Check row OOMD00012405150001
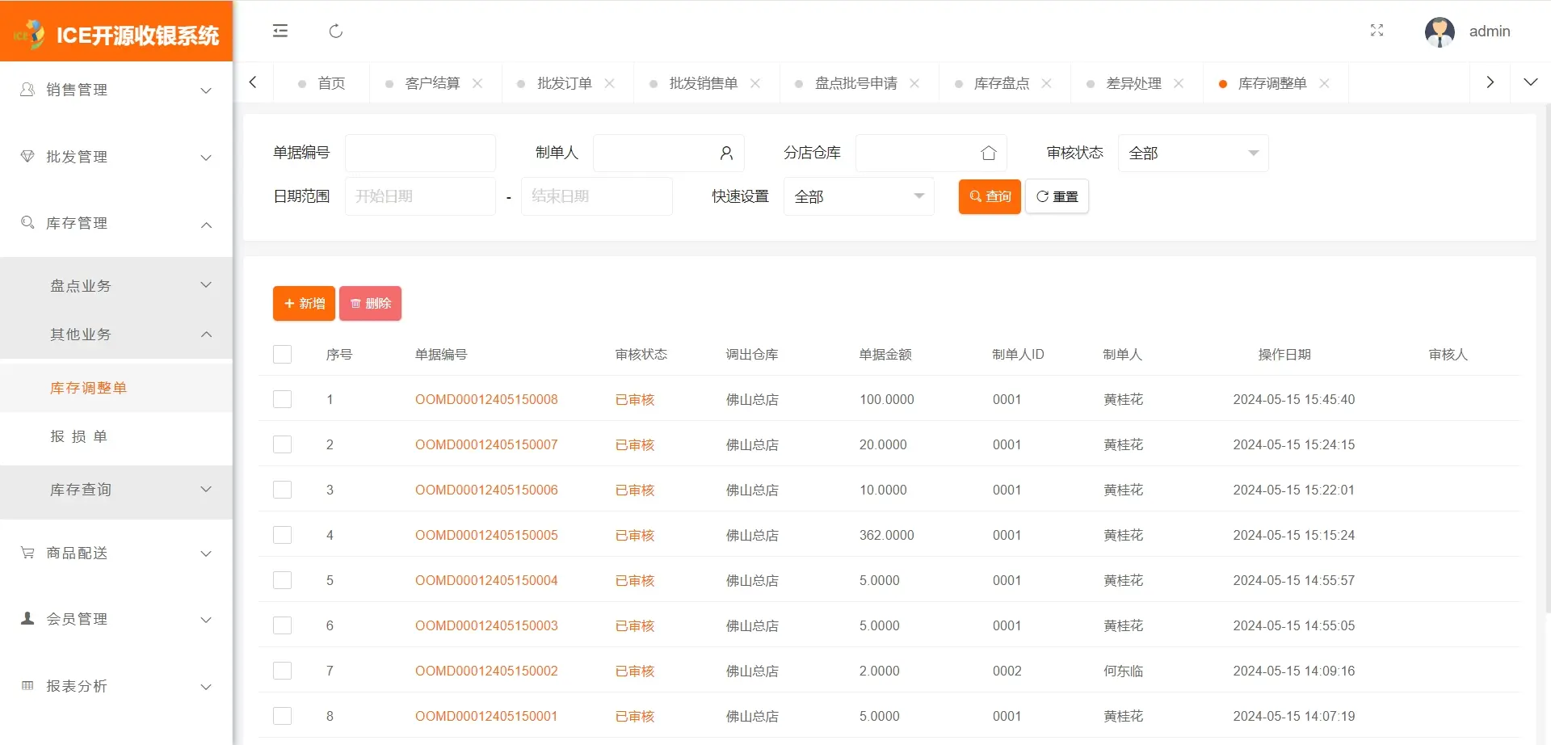This screenshot has height=745, width=1551. point(282,716)
